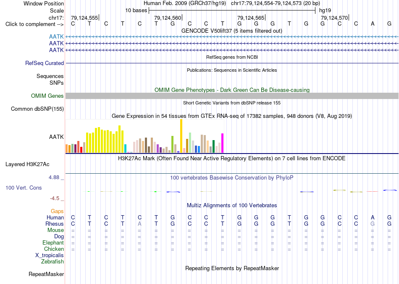This screenshot has height=284, width=399.
Task: Click the tallest gold bar in GTEx chart
Action: [181, 136]
